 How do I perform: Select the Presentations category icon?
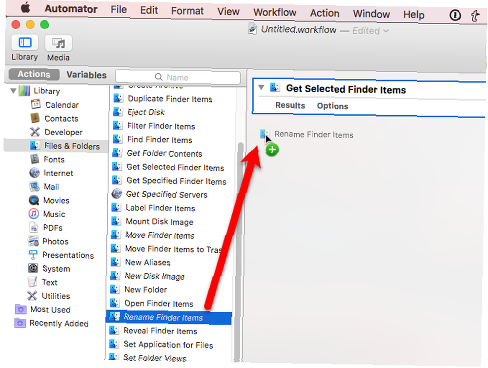point(33,255)
